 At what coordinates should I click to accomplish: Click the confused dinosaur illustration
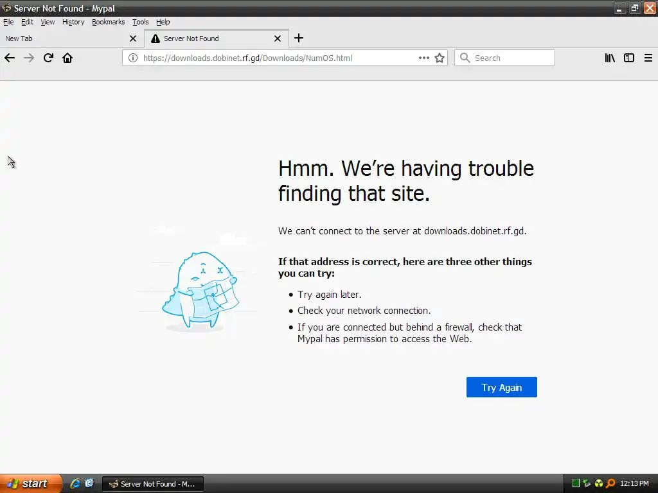201,291
